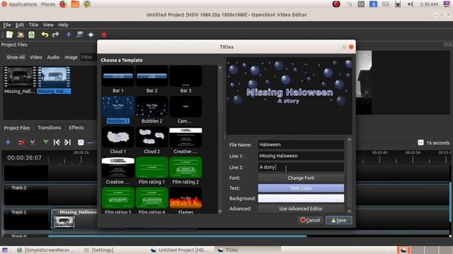Click the Add Track plus icon in timeline

8,143
